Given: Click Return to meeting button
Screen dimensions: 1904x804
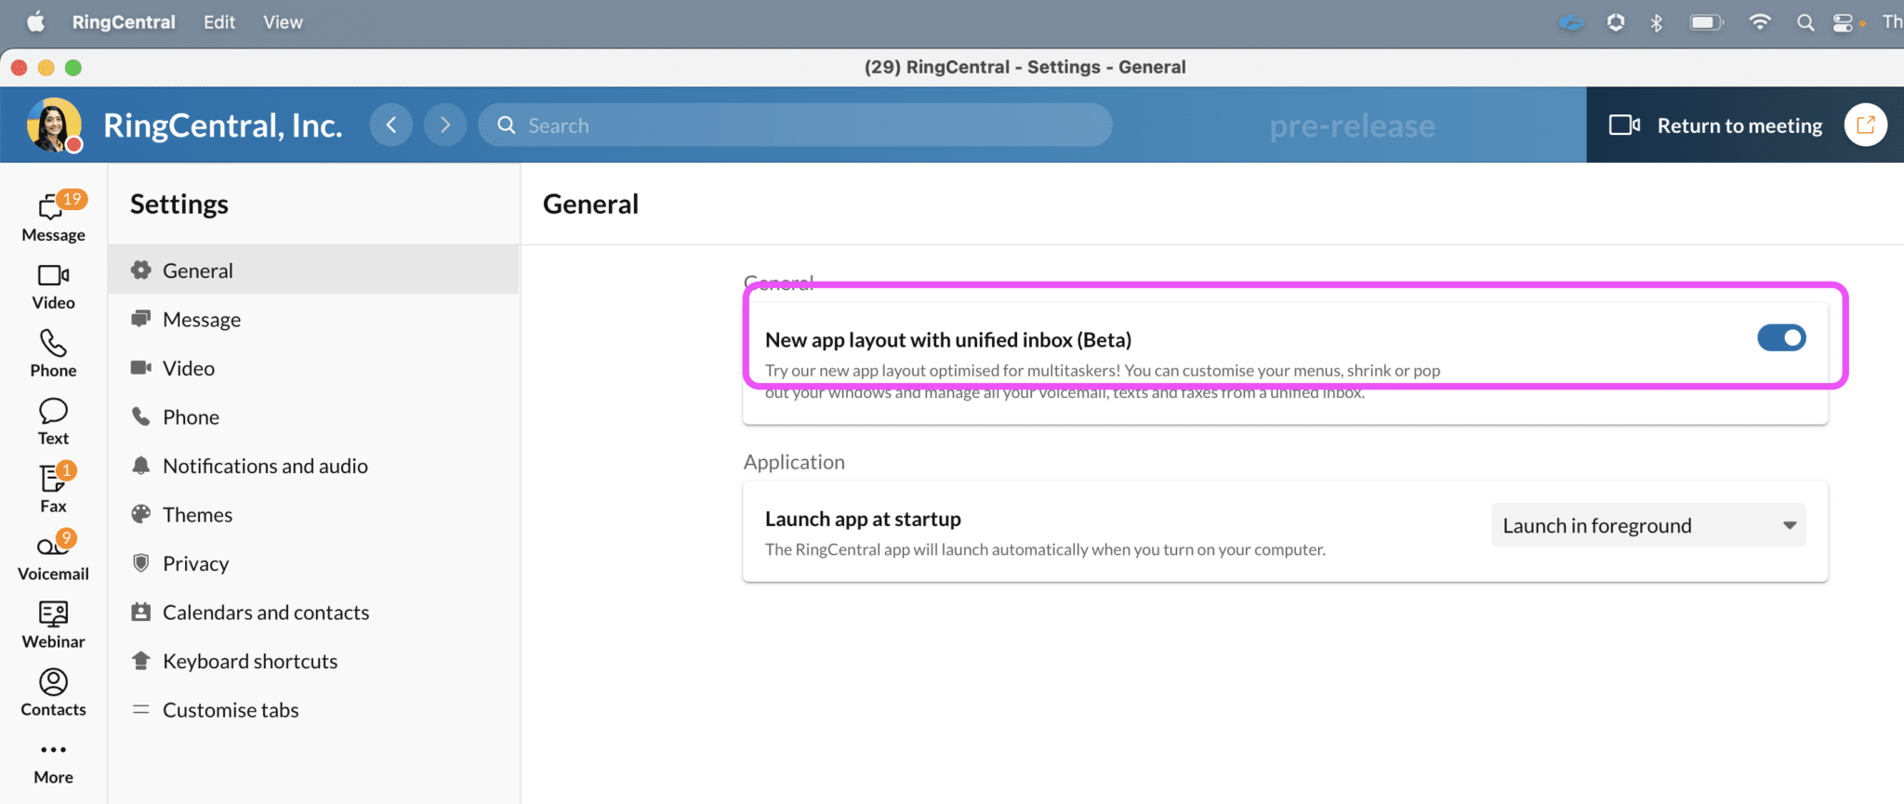Looking at the screenshot, I should click(x=1716, y=125).
